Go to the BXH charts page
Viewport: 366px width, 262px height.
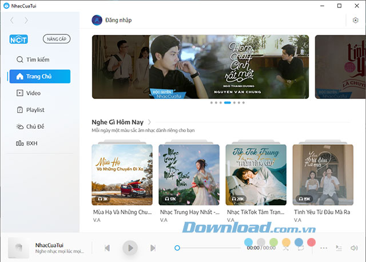point(32,142)
